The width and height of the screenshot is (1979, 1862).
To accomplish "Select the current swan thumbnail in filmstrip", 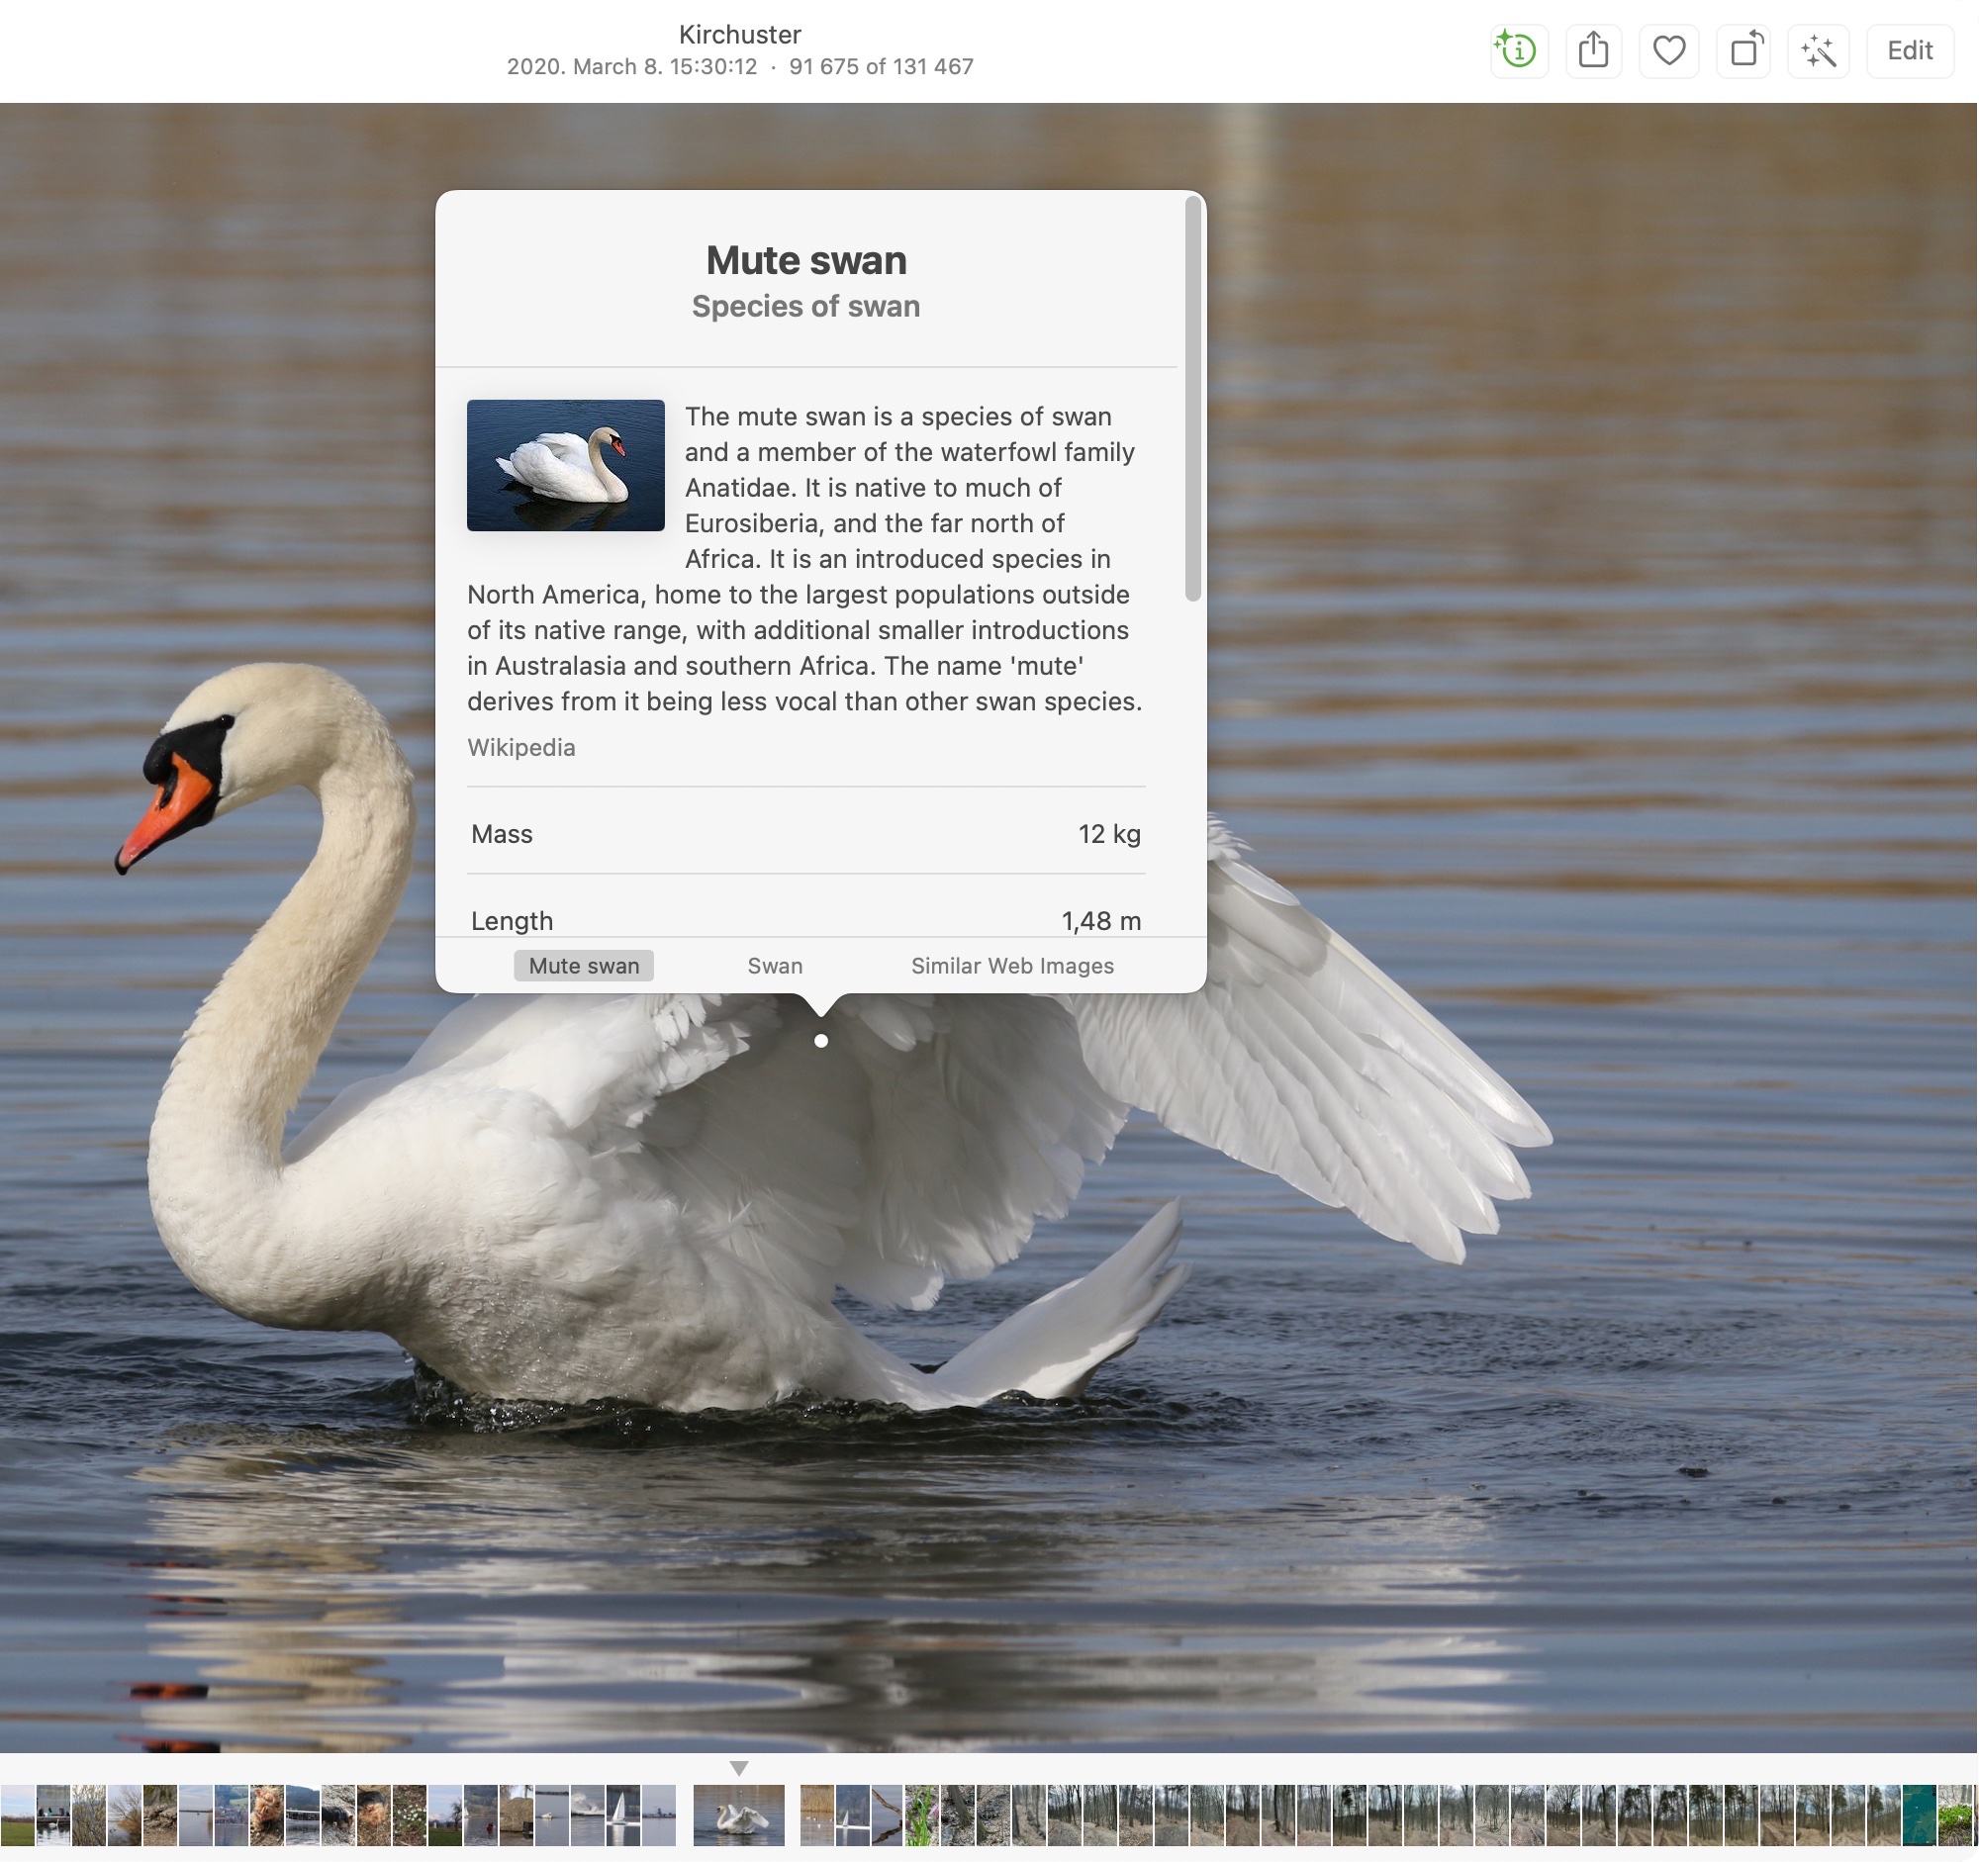I will coord(739,1816).
